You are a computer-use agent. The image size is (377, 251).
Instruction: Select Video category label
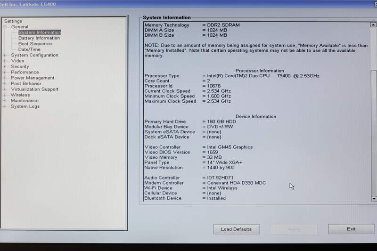[x=17, y=61]
